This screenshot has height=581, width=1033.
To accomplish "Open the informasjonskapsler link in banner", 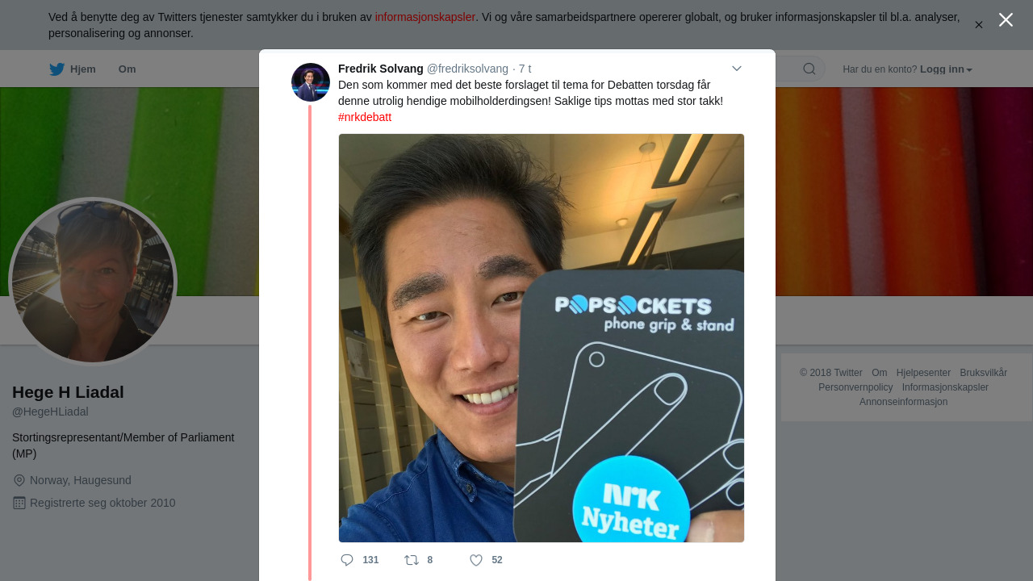I will click(x=424, y=17).
